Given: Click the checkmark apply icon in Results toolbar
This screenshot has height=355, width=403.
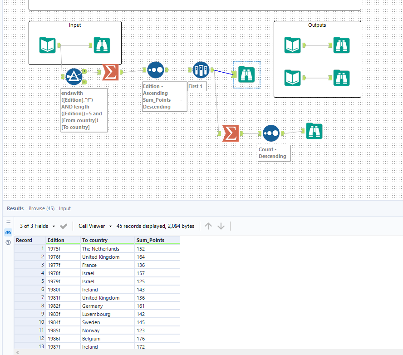Looking at the screenshot, I should click(x=64, y=226).
